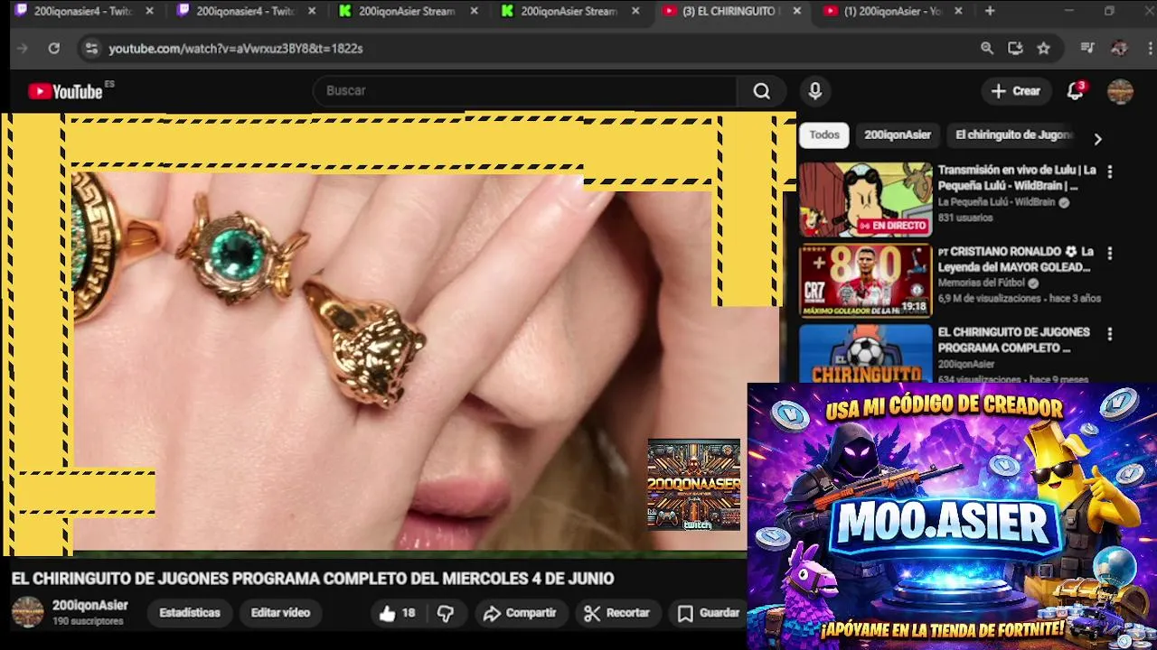
Task: Bookmark this page with the star icon
Action: pyautogui.click(x=1043, y=49)
